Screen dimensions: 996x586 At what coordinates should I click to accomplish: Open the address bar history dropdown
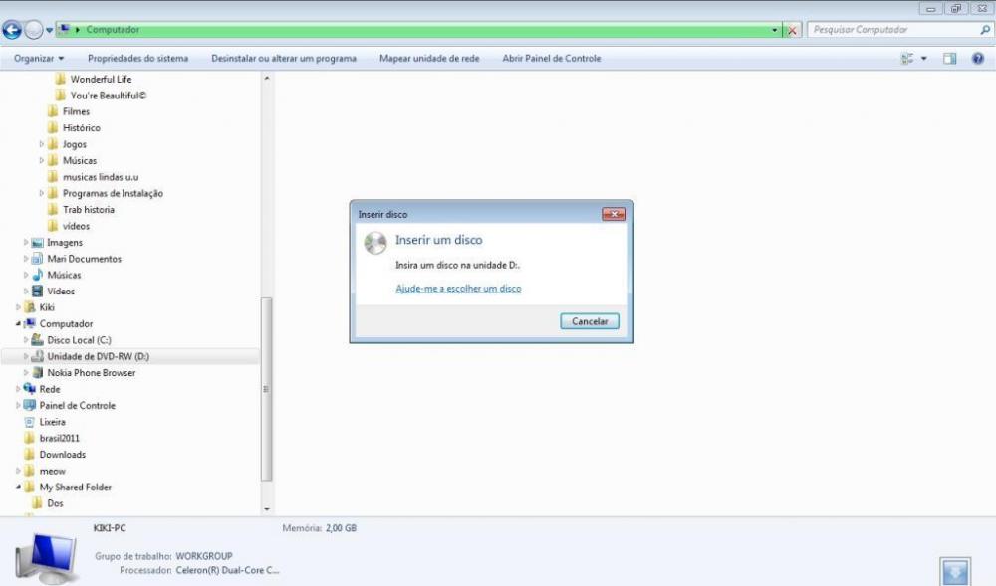(x=774, y=30)
